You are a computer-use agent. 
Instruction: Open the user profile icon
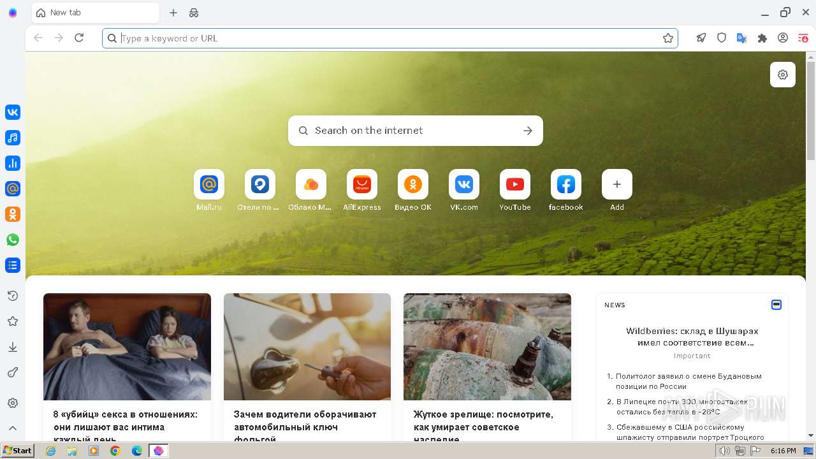783,38
